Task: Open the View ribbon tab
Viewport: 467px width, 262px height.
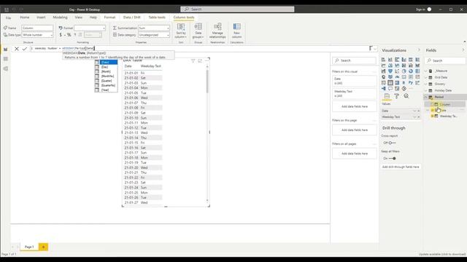Action: pyautogui.click(x=79, y=17)
